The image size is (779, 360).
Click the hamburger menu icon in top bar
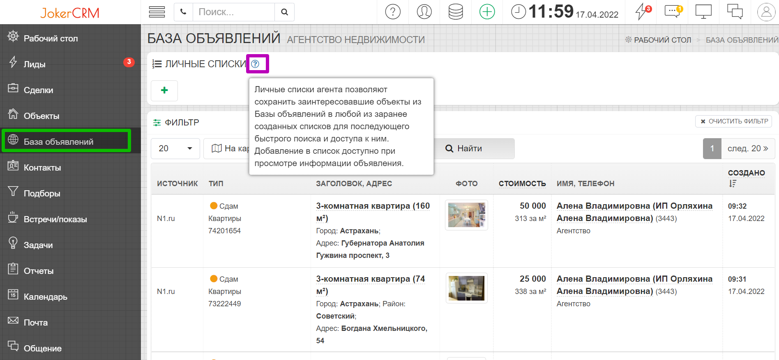coord(157,12)
